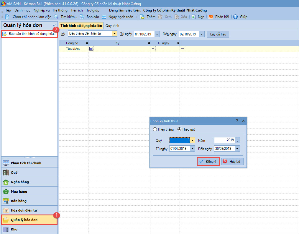The image size is (299, 234).
Task: Click the Đồng ý confirm button
Action: pos(208,162)
